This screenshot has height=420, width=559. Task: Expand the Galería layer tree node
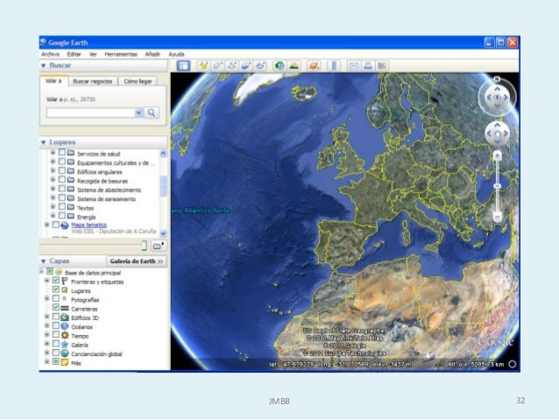click(x=47, y=344)
